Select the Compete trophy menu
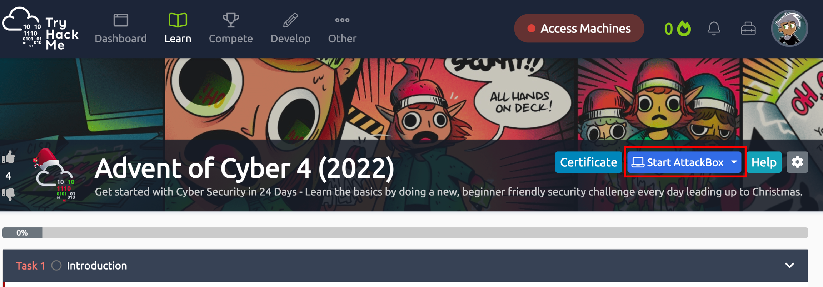 pos(231,28)
